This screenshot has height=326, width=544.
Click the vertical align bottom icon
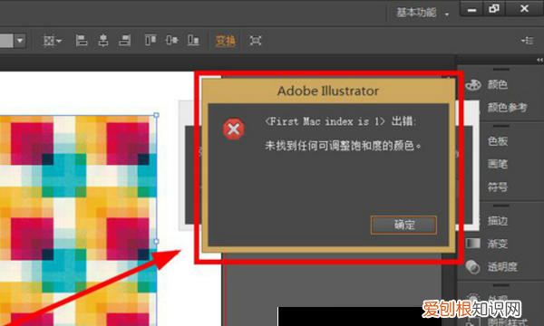click(193, 40)
